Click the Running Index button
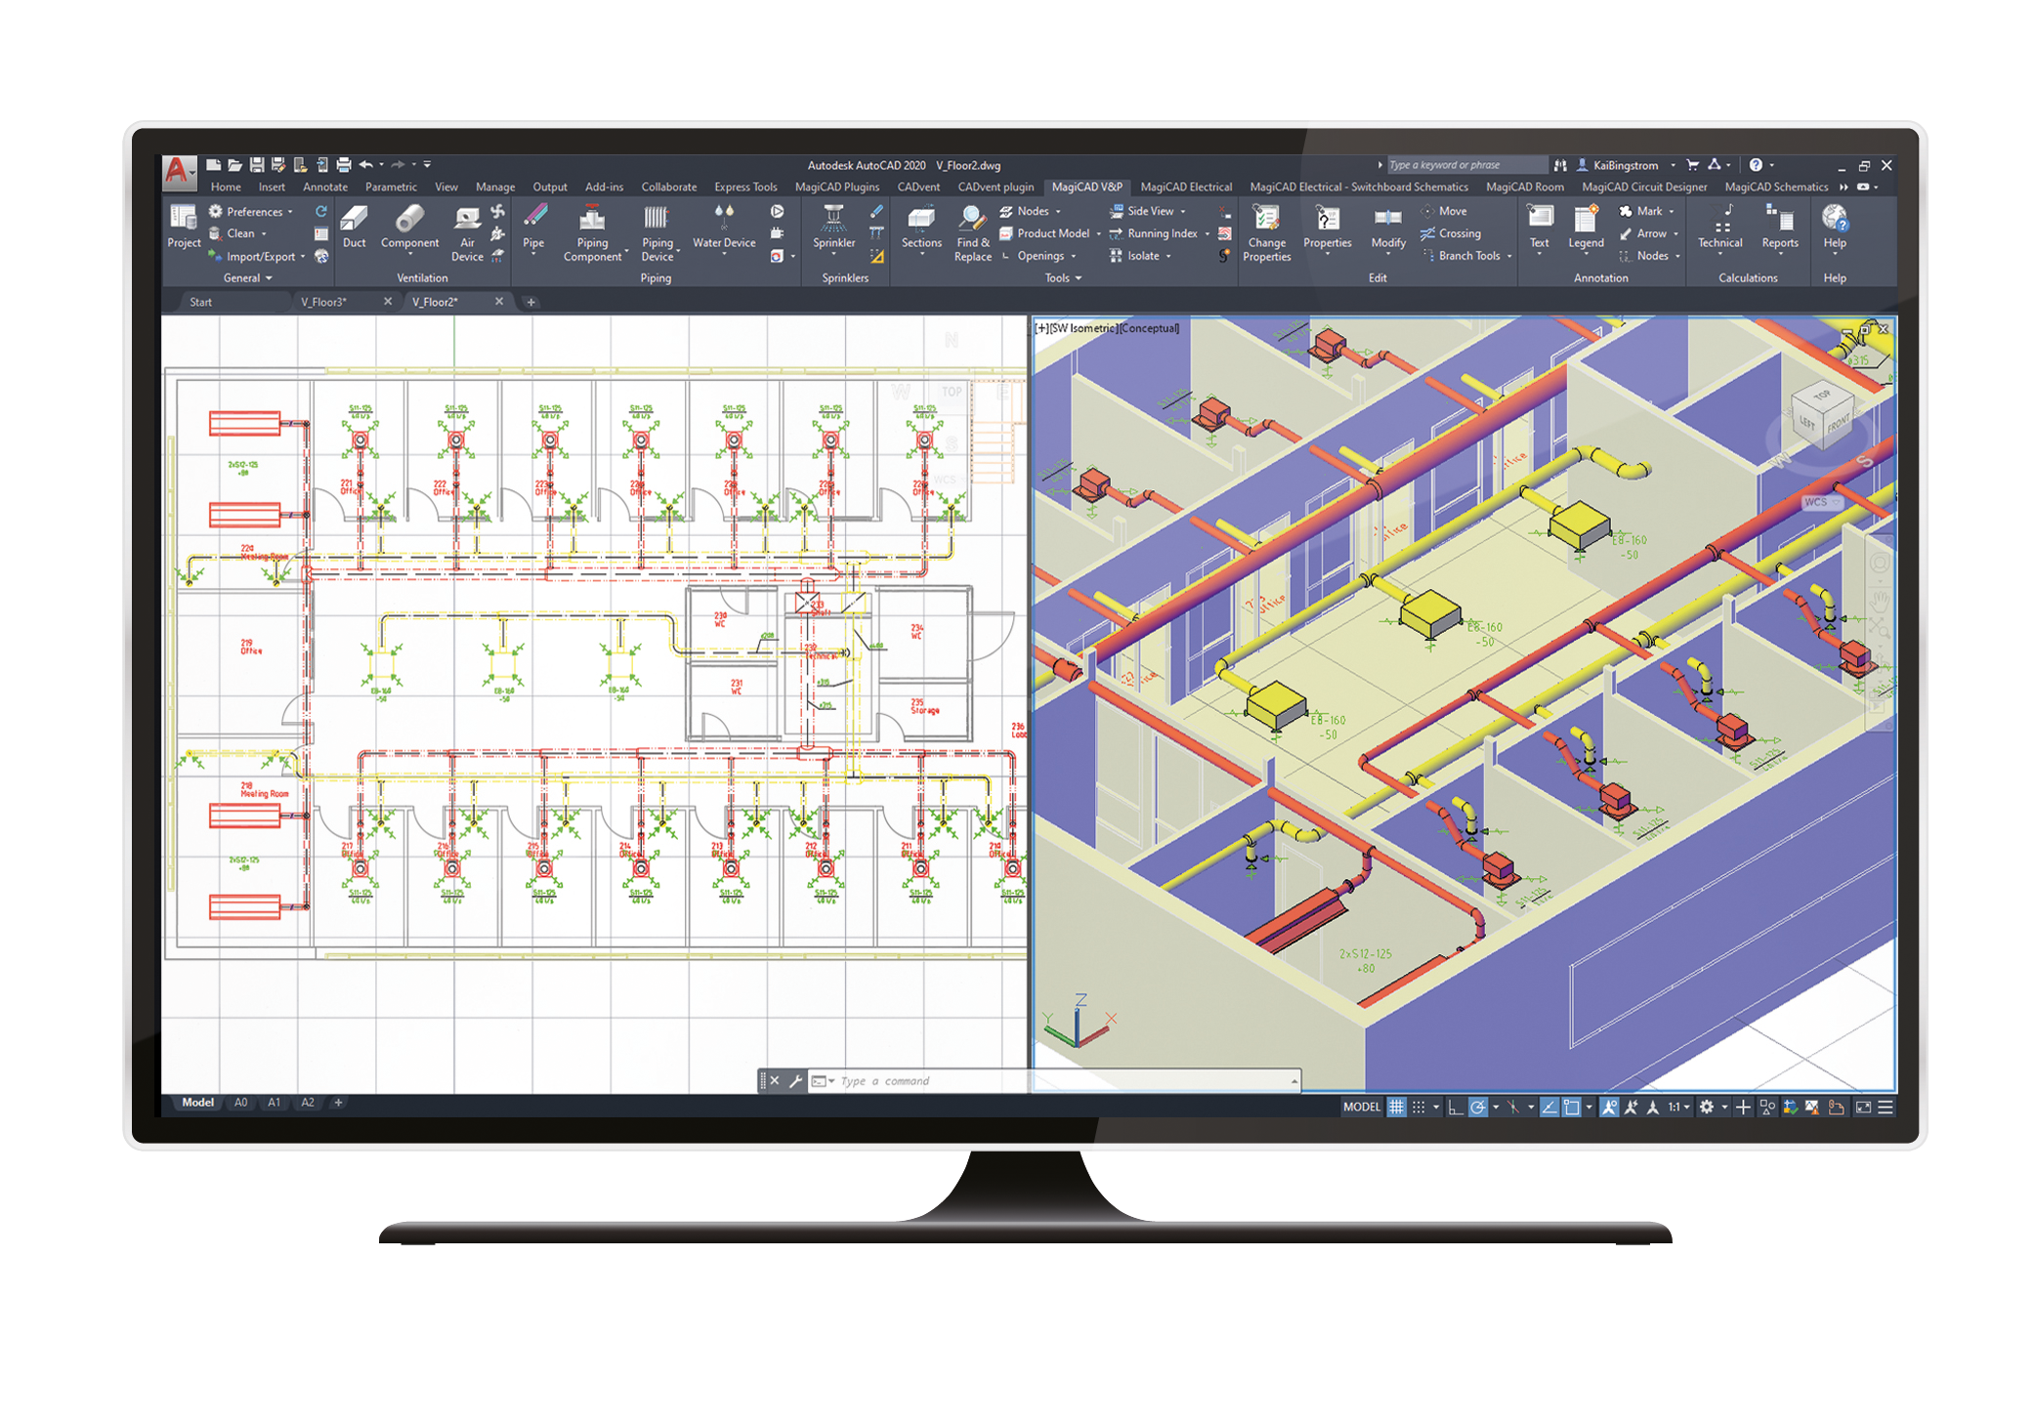Image resolution: width=2035 pixels, height=1424 pixels. pyautogui.click(x=1161, y=233)
